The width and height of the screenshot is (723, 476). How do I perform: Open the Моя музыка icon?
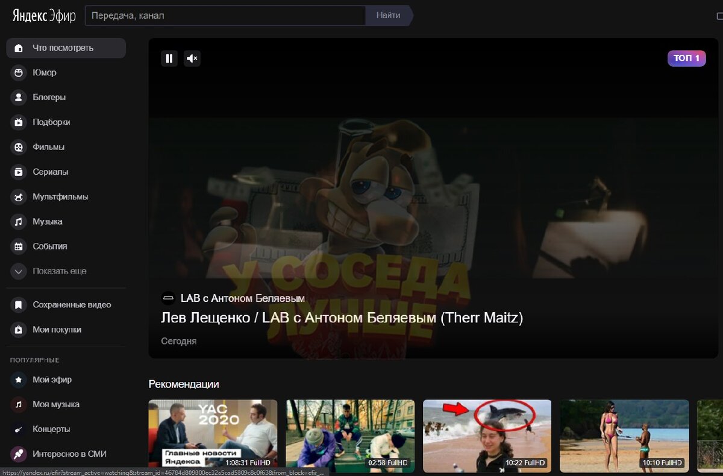pos(19,404)
